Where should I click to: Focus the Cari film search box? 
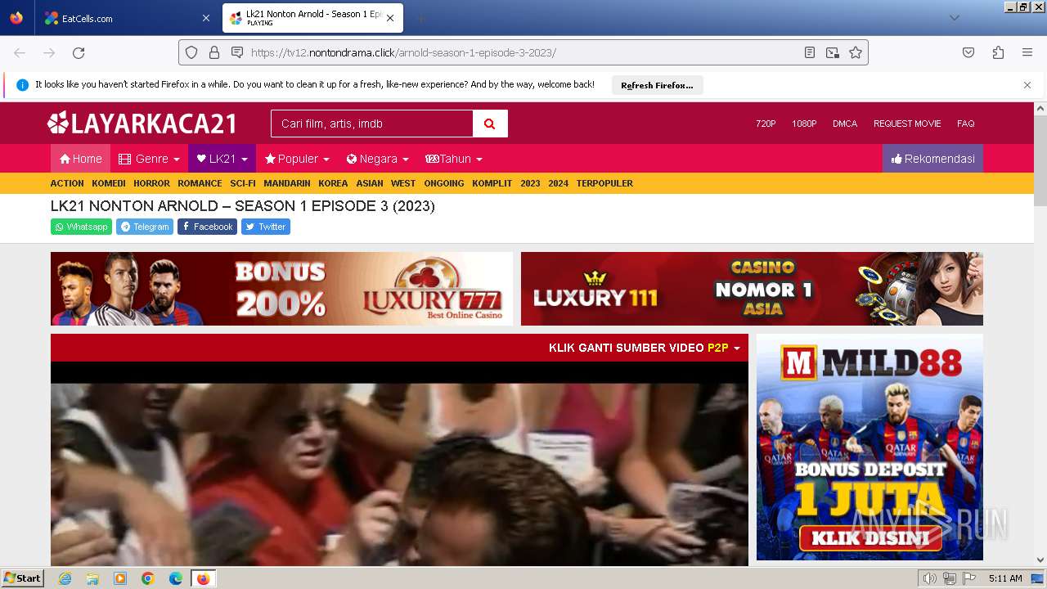pos(372,124)
